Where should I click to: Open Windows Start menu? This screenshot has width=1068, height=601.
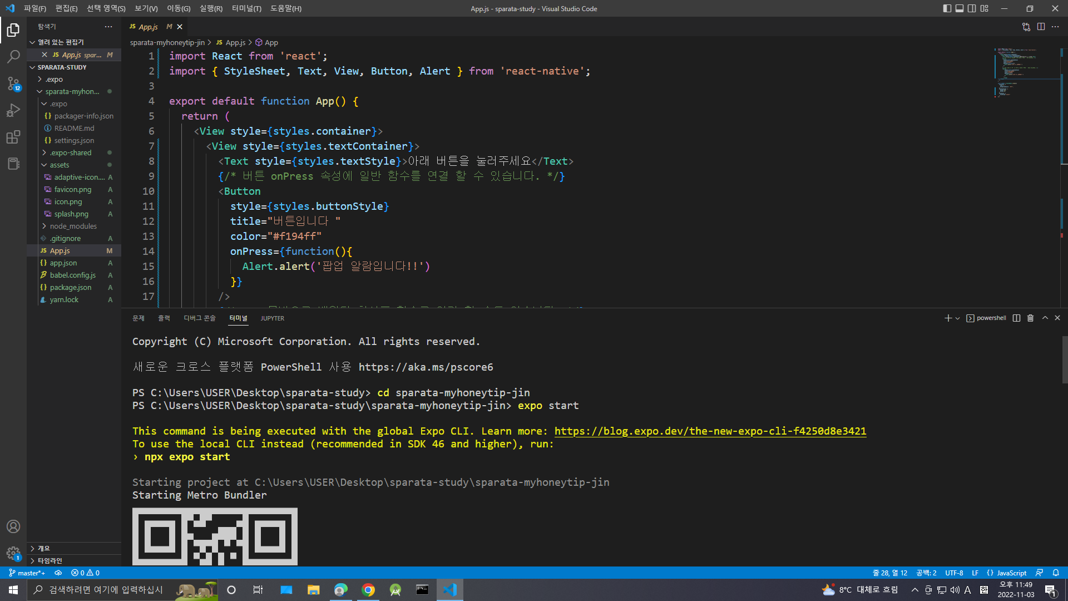pyautogui.click(x=13, y=590)
